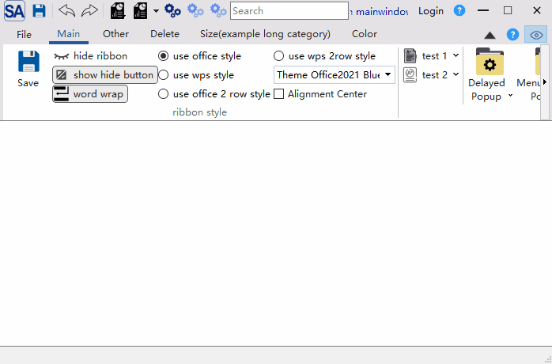The width and height of the screenshot is (552, 364).
Task: Close the application window
Action: [x=536, y=10]
